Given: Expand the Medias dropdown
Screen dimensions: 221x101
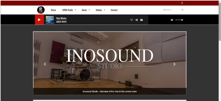Looking at the screenshot, I should point(100,10).
